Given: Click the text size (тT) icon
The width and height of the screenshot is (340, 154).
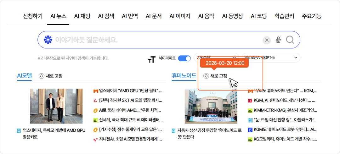Looking at the screenshot, I should click(151, 59).
